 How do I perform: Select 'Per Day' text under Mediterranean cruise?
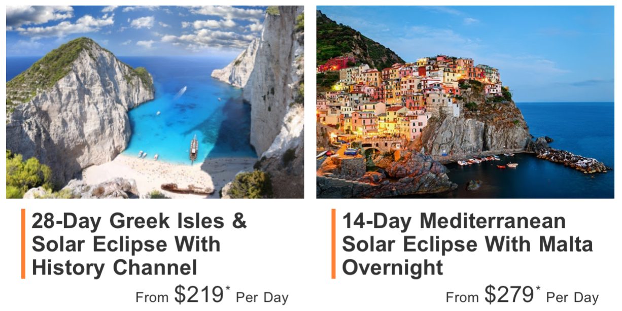point(573,298)
